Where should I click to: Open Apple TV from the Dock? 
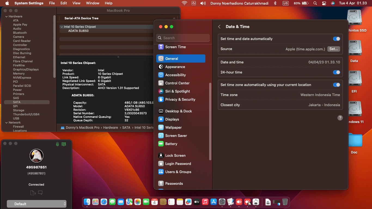[197, 202]
